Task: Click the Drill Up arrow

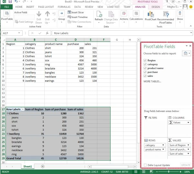Action: point(47,17)
